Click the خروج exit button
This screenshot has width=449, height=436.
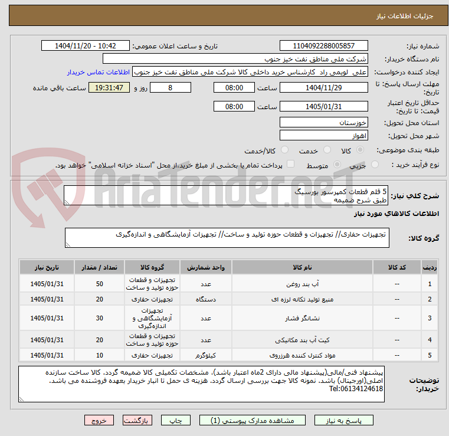(x=99, y=420)
